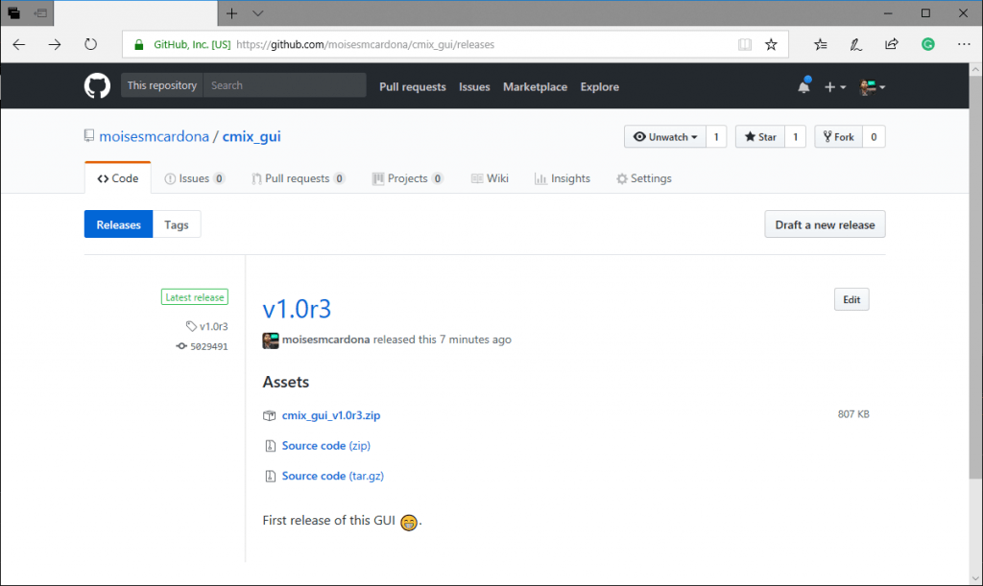The width and height of the screenshot is (983, 586).
Task: Focus the GitHub search field
Action: [x=284, y=85]
